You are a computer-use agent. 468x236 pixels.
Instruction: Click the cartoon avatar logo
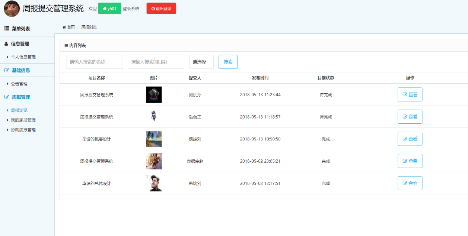pyautogui.click(x=12, y=9)
